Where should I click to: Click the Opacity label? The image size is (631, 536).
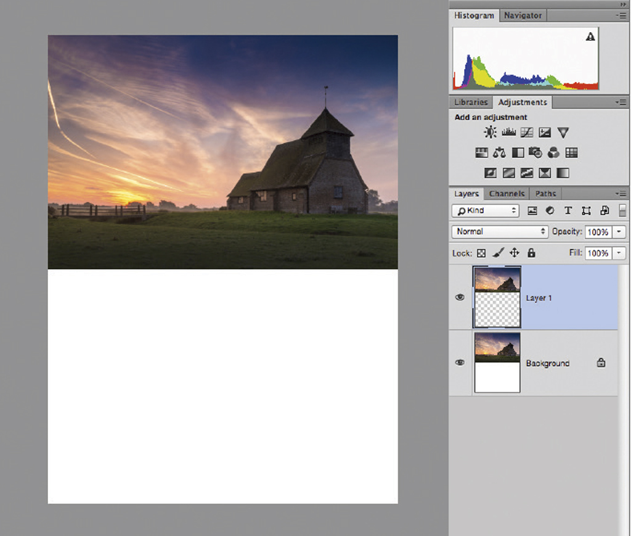(x=567, y=231)
